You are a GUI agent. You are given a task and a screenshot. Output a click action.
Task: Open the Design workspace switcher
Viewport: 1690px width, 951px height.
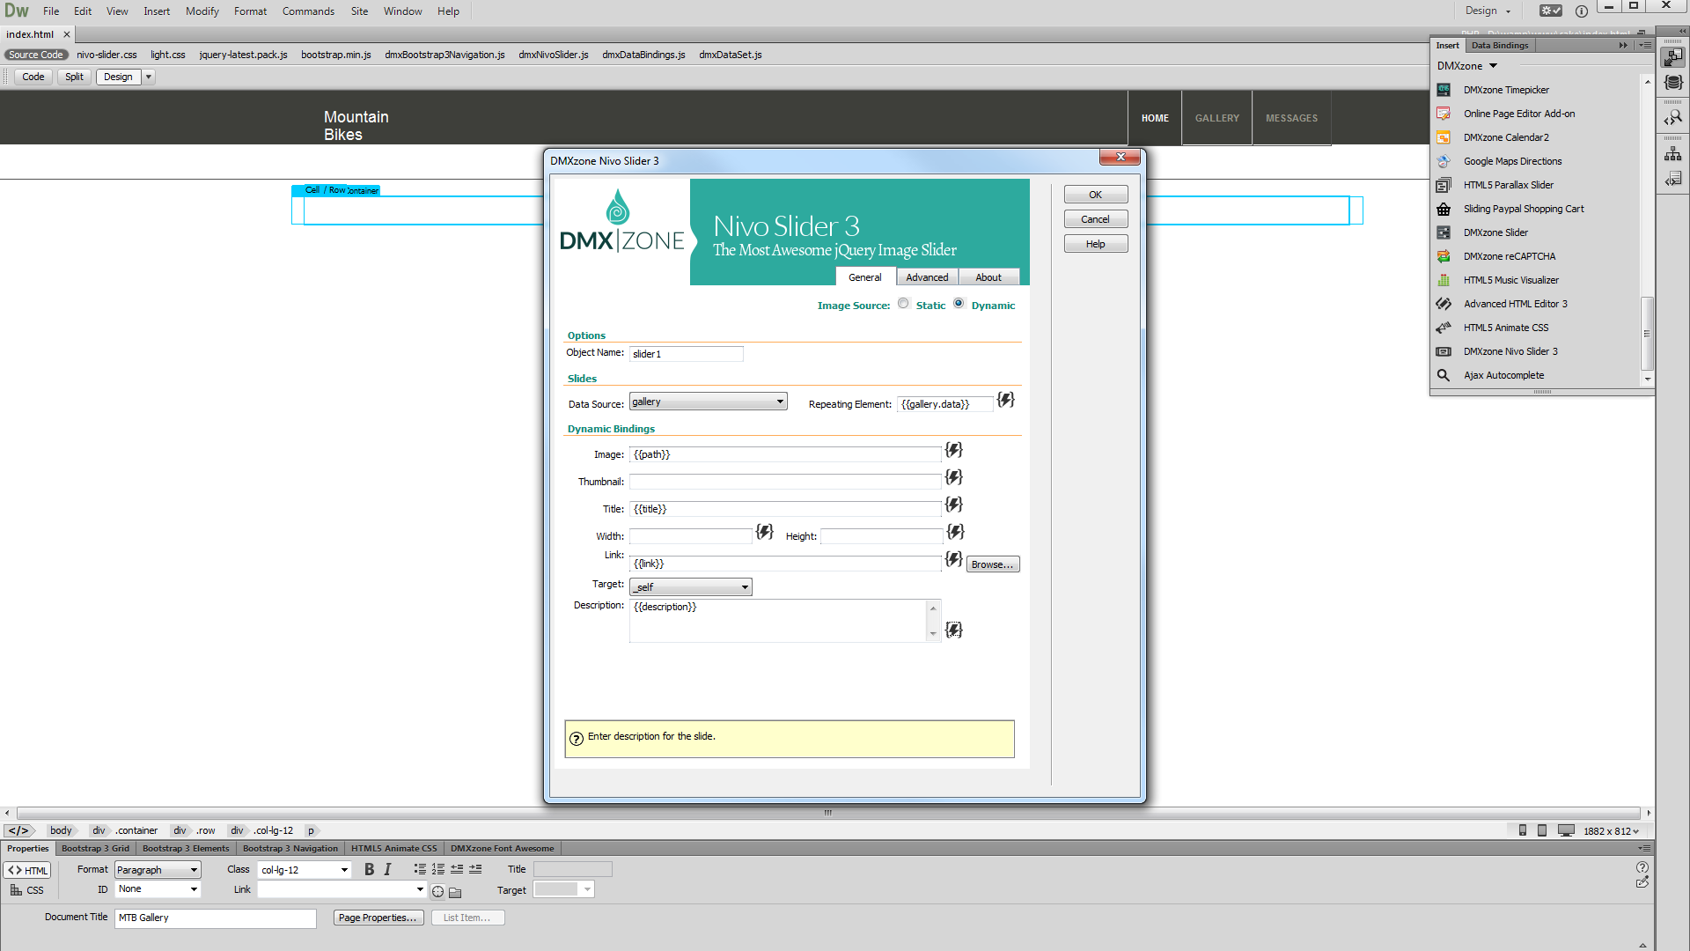coord(1488,11)
